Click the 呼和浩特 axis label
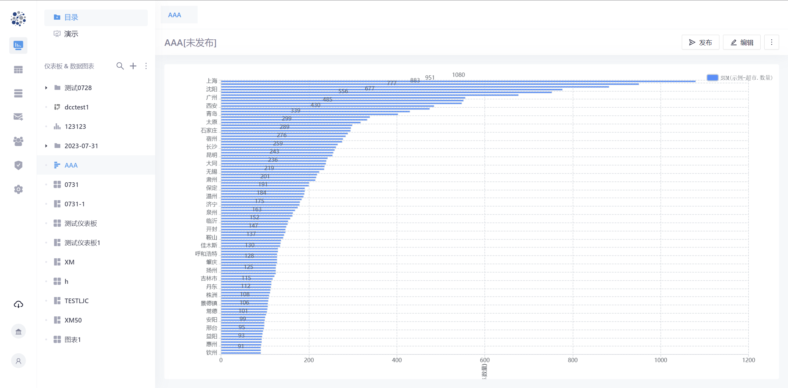 [206, 254]
